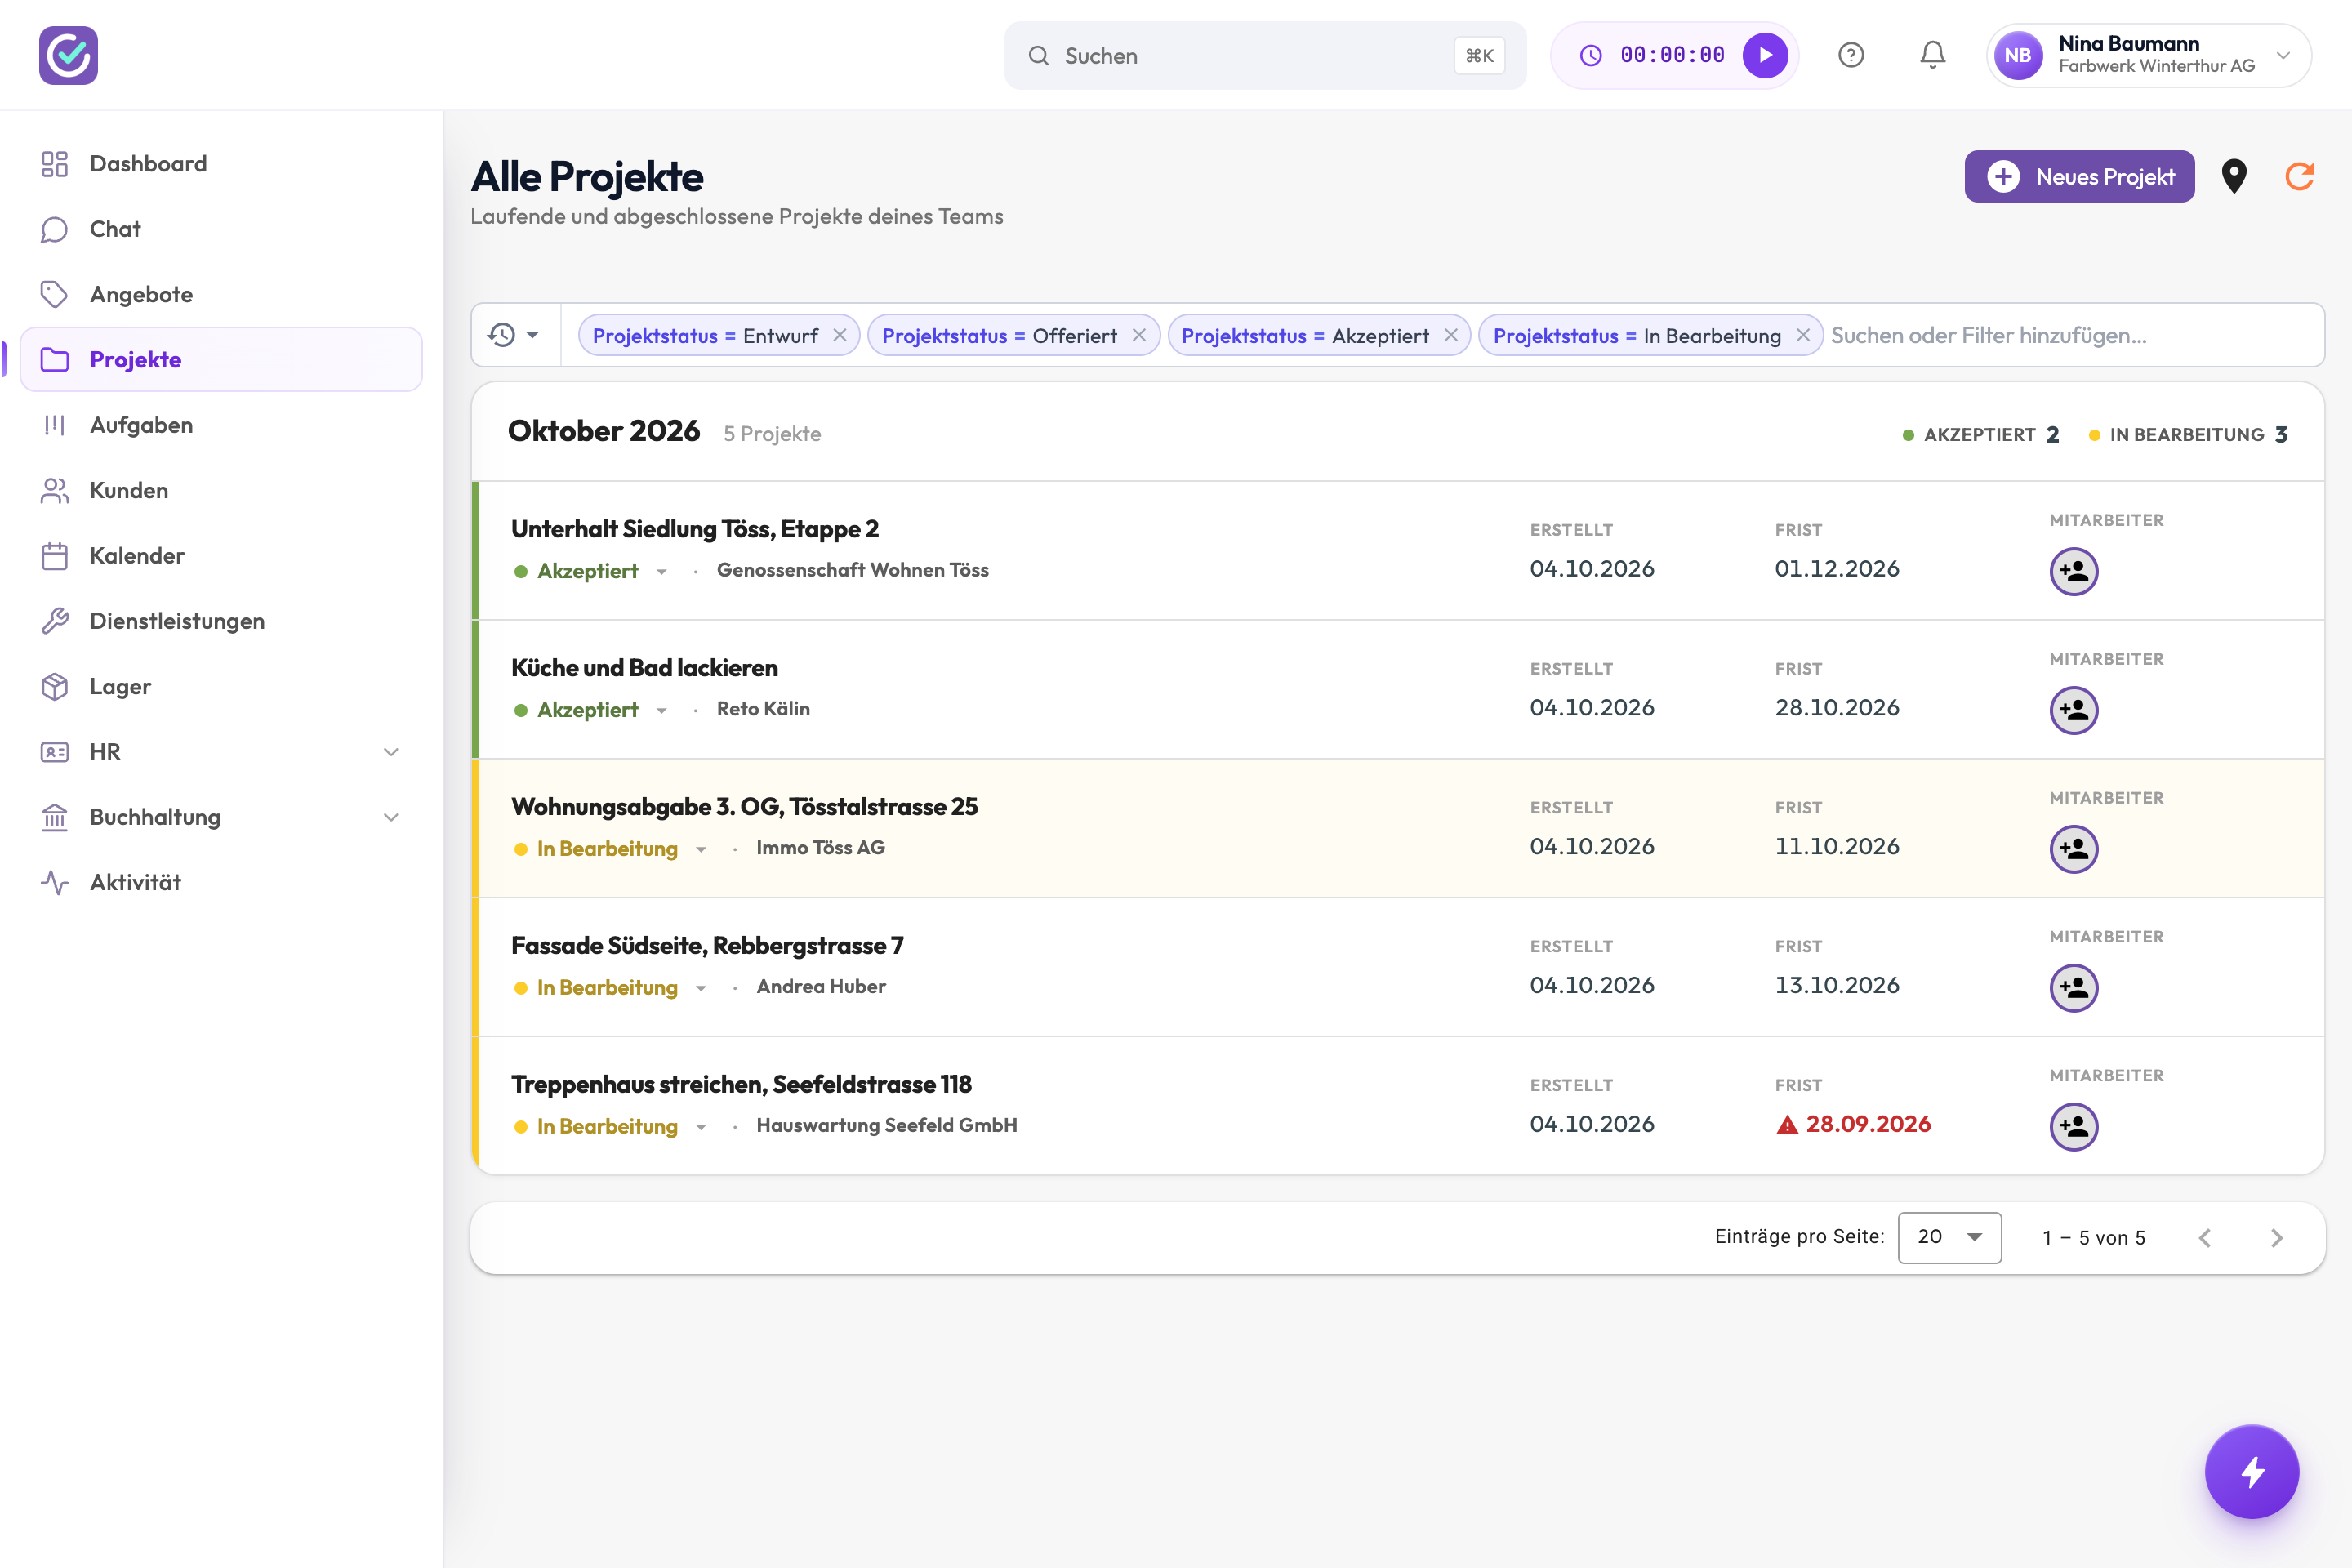Viewport: 2352px width, 1568px height.
Task: Go to previous page of results
Action: [2205, 1238]
